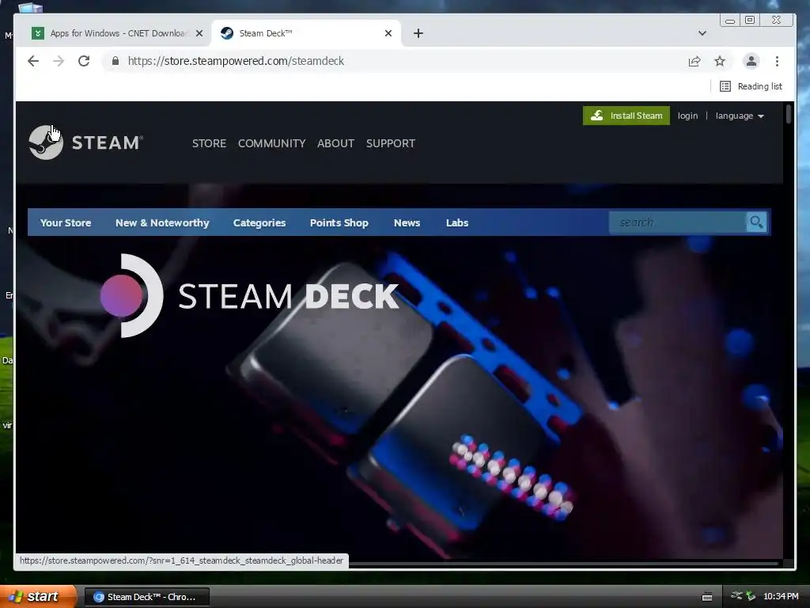Open the SUPPORT page

point(391,143)
